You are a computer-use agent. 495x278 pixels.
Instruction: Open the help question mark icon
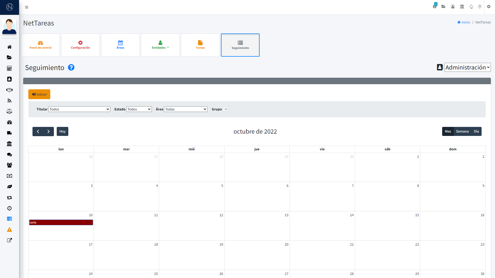point(480,6)
